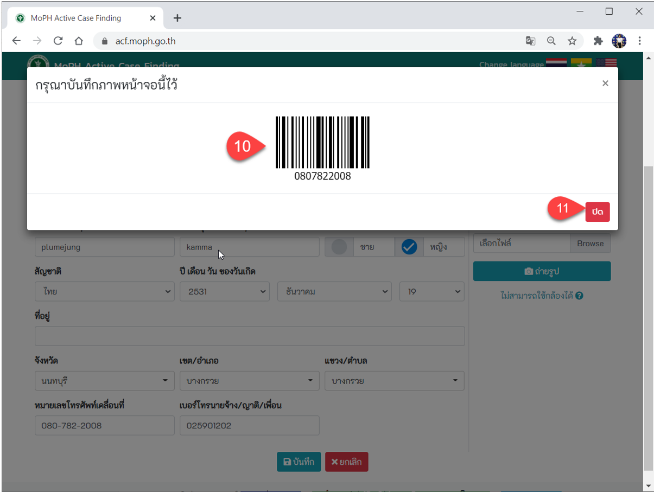
Task: Open the Google Translate icon in address bar
Action: pyautogui.click(x=530, y=41)
